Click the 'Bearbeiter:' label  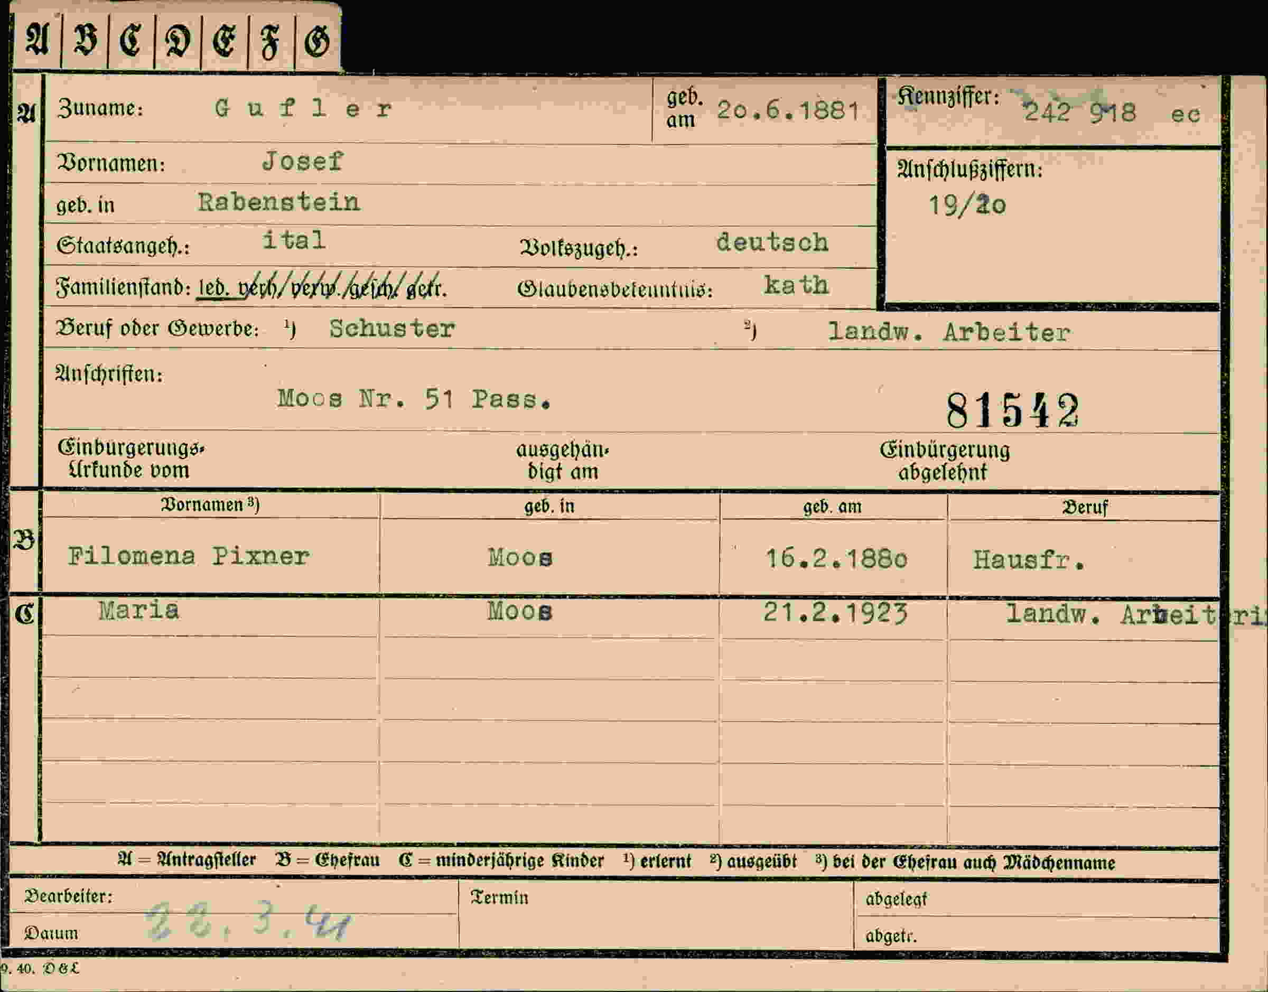69,896
